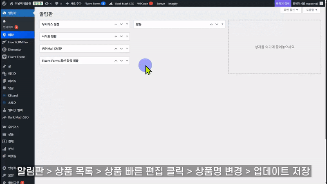The width and height of the screenshot is (327, 184).
Task: Move WP Mail SMTP panel down
Action: pyautogui.click(x=121, y=49)
